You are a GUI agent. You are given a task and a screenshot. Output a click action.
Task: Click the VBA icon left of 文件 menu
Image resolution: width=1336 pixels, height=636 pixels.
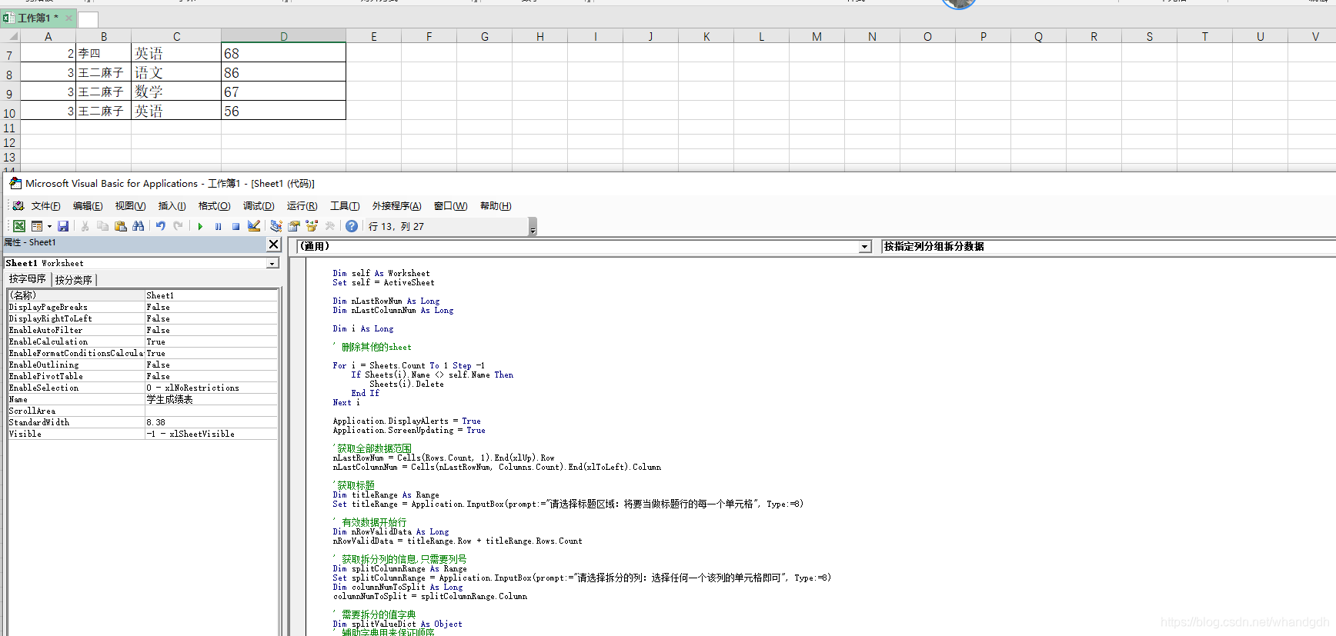18,206
